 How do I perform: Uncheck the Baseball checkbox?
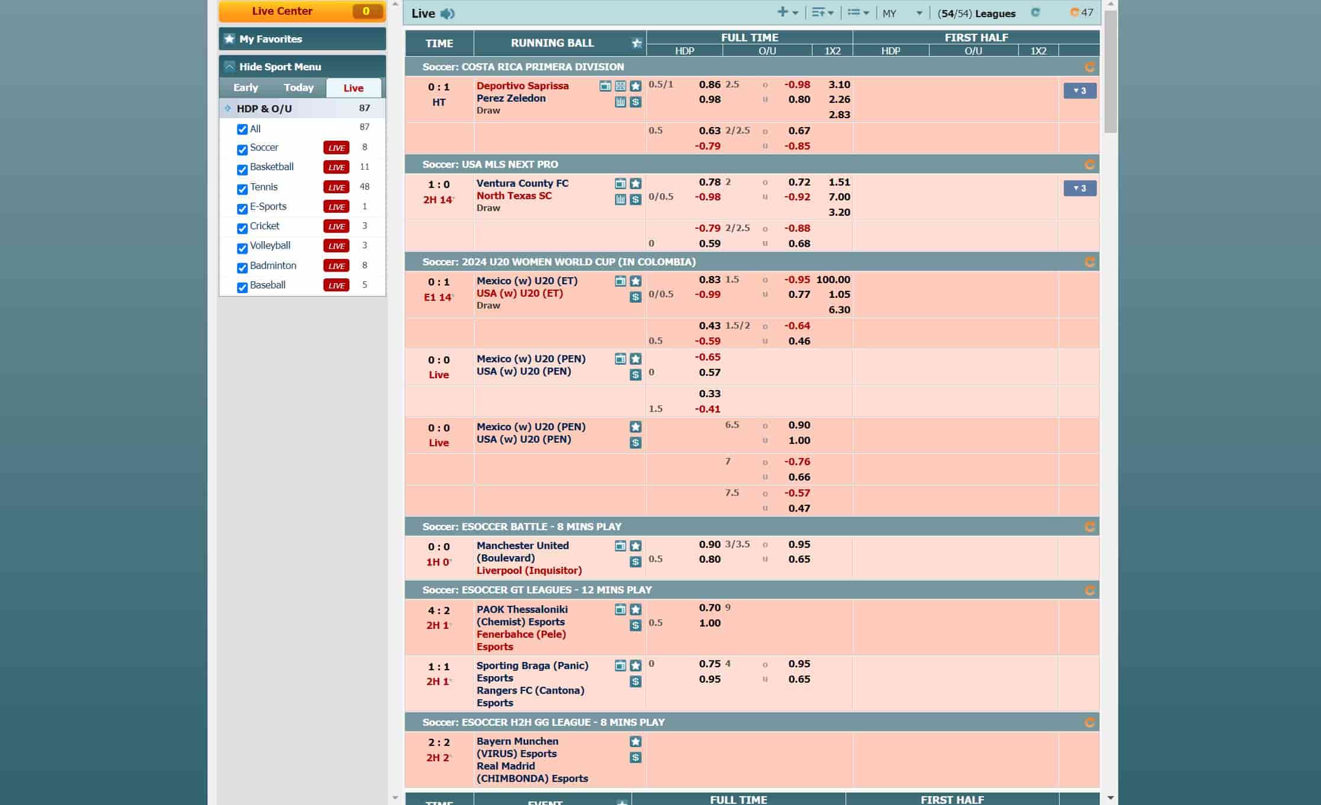click(242, 288)
